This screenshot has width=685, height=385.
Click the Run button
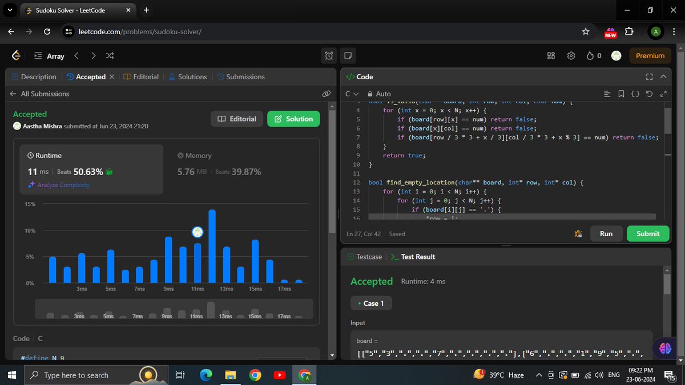pos(606,233)
